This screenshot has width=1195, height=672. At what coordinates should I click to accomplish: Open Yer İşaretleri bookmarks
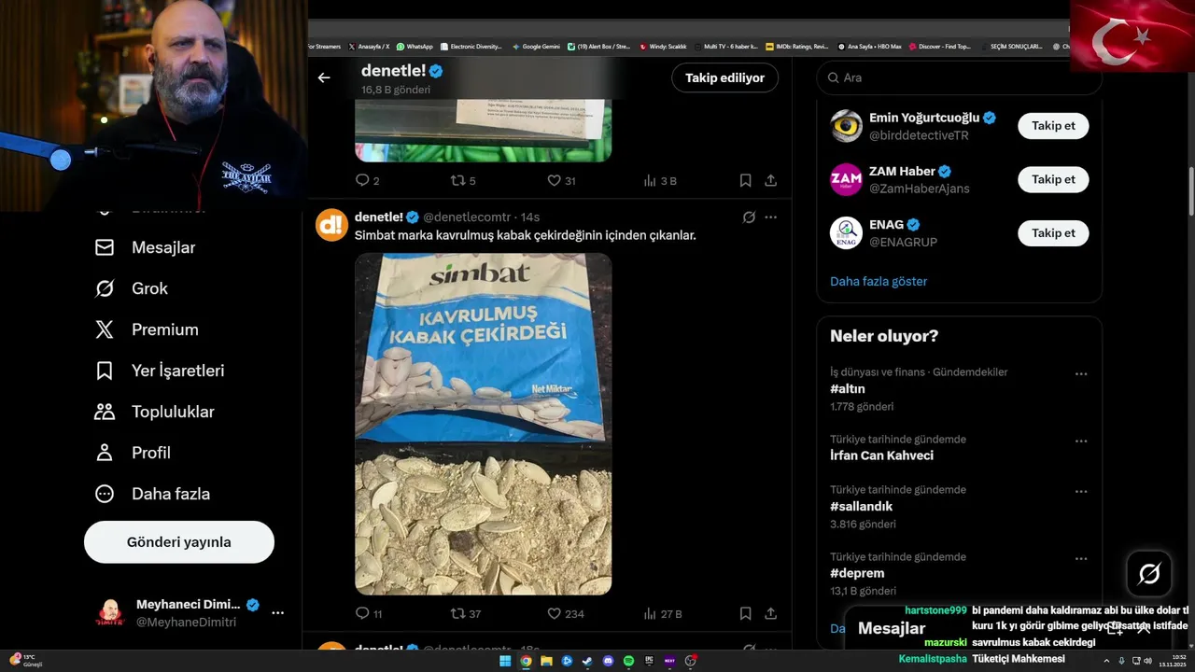click(x=160, y=371)
